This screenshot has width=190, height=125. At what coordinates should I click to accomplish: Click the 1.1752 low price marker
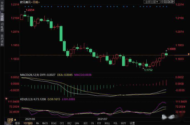click(x=148, y=70)
